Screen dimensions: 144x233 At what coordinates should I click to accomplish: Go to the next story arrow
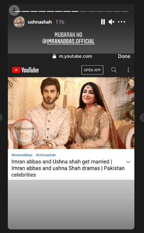(x=142, y=118)
